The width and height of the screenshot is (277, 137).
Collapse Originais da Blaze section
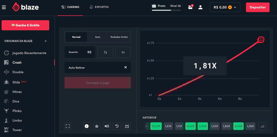[x=46, y=41]
